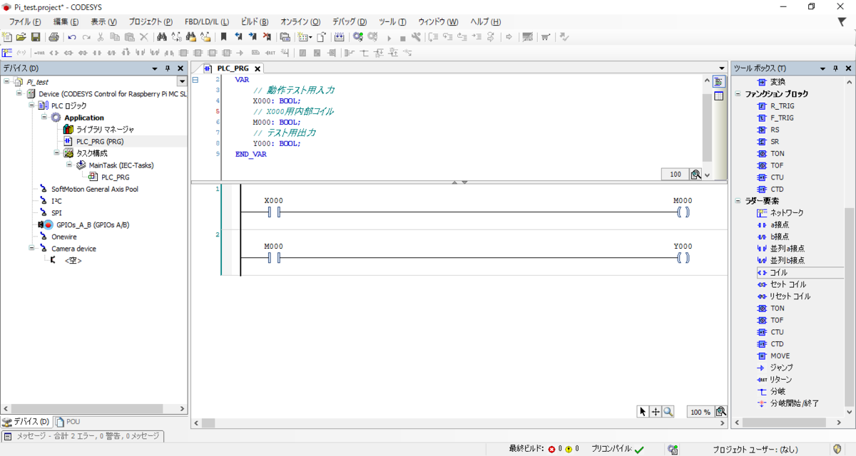Pick the セット コイル element
This screenshot has width=856, height=456.
tap(781, 284)
